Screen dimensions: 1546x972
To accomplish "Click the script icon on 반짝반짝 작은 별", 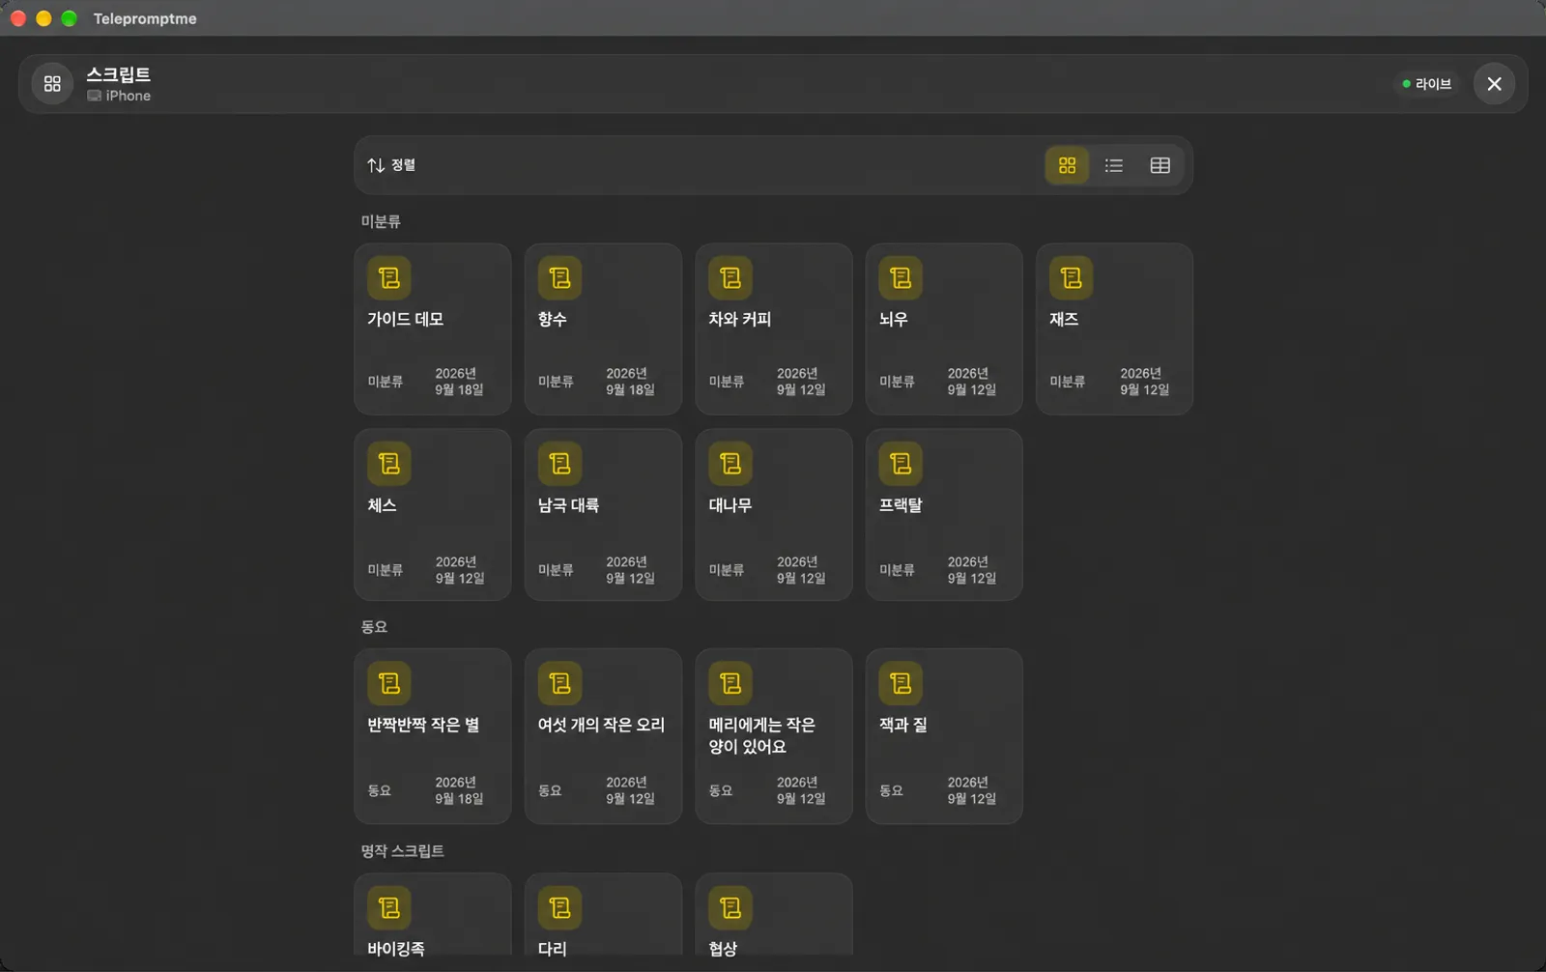I will point(389,683).
